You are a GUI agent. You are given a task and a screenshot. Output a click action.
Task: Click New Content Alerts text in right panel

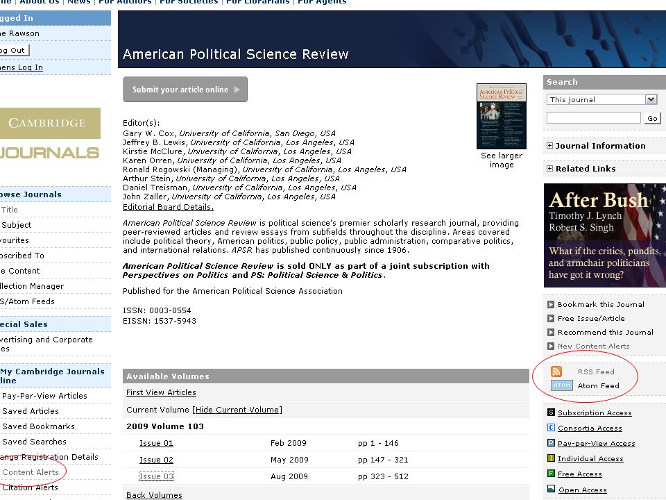pos(593,346)
